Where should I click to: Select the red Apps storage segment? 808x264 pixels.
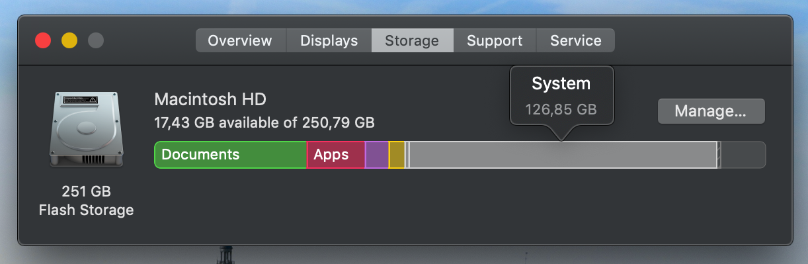pyautogui.click(x=336, y=155)
